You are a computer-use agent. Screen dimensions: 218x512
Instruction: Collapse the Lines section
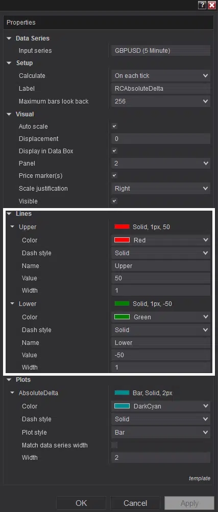[9, 214]
